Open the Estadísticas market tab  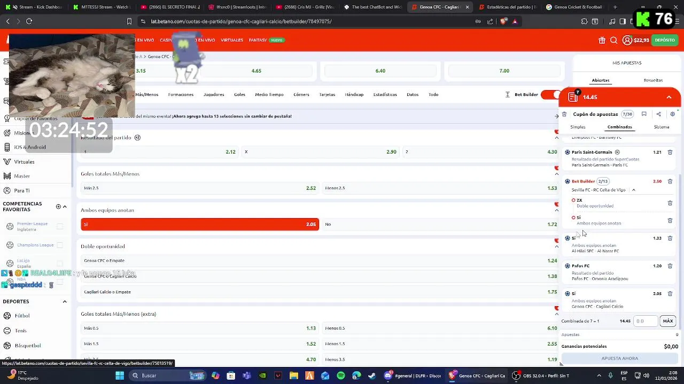385,94
